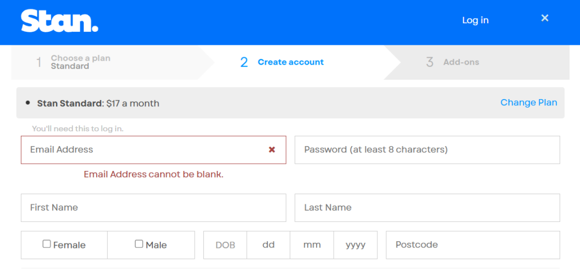The height and width of the screenshot is (270, 580).
Task: Focus the Password field
Action: click(x=427, y=150)
